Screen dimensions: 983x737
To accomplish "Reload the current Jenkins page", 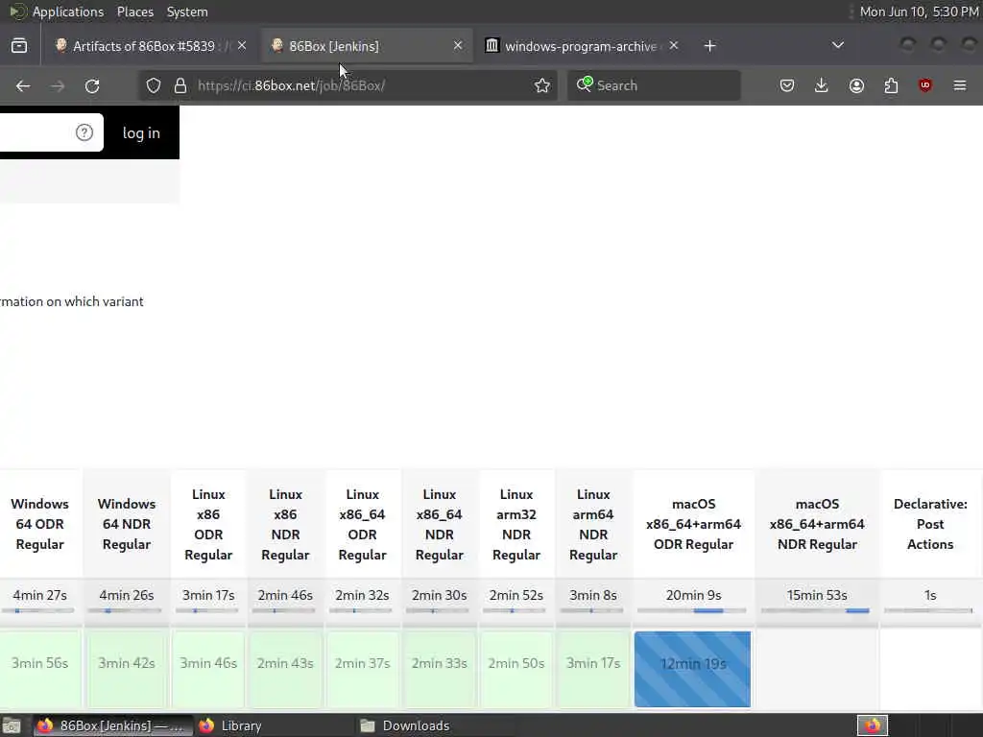I will [x=92, y=85].
